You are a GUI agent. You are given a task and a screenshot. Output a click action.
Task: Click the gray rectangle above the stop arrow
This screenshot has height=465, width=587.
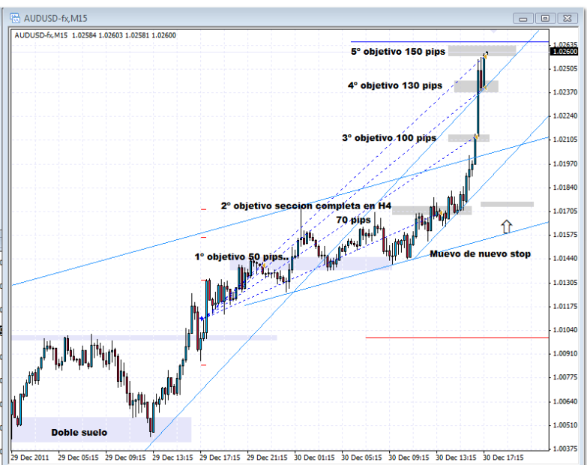(x=507, y=204)
